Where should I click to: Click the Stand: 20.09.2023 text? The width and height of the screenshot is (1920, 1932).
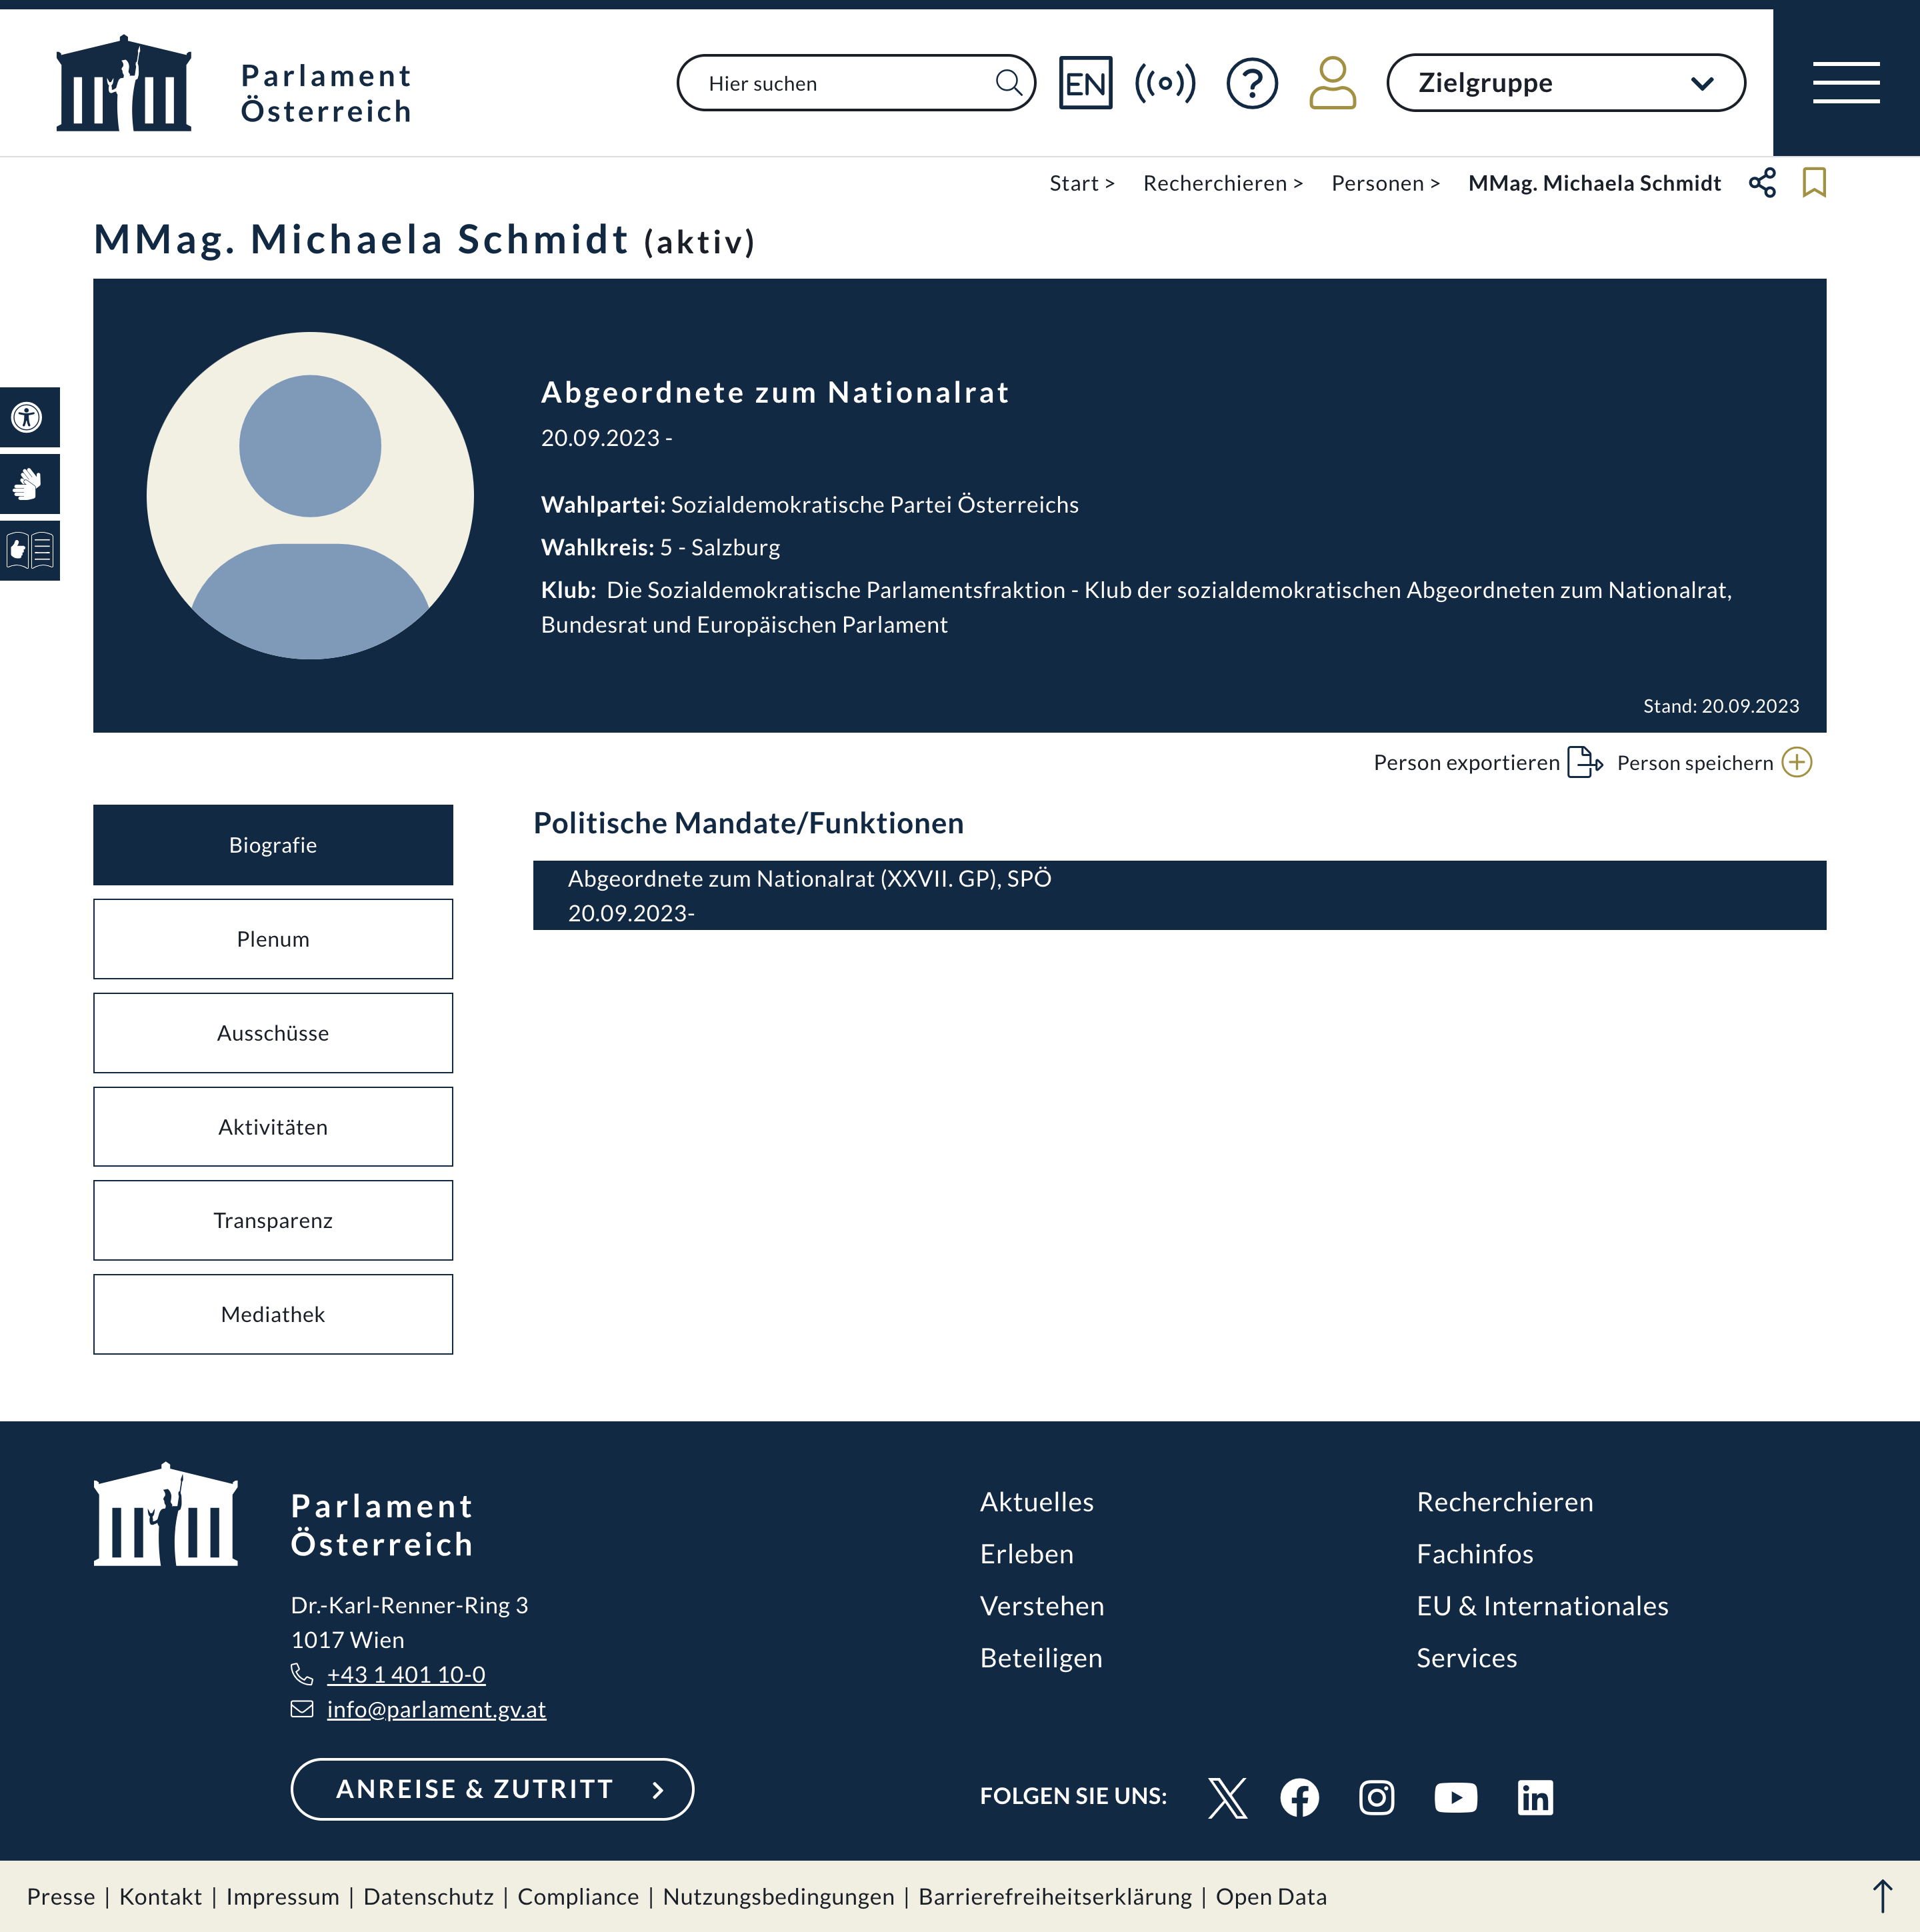[x=1721, y=706]
